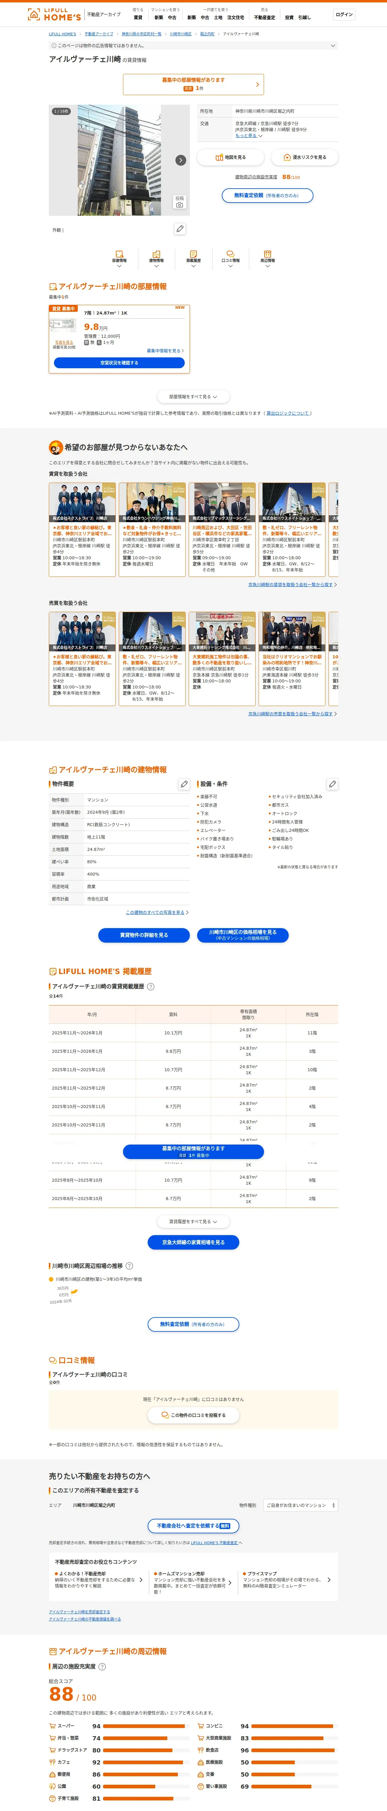Viewport: 387px width, 1811px height.
Task: Open 賃貸 in the header menu
Action: click(x=138, y=18)
